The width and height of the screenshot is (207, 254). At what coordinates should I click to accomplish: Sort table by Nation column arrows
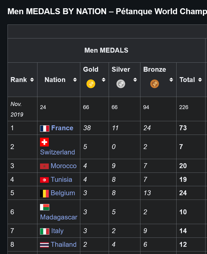(75, 80)
